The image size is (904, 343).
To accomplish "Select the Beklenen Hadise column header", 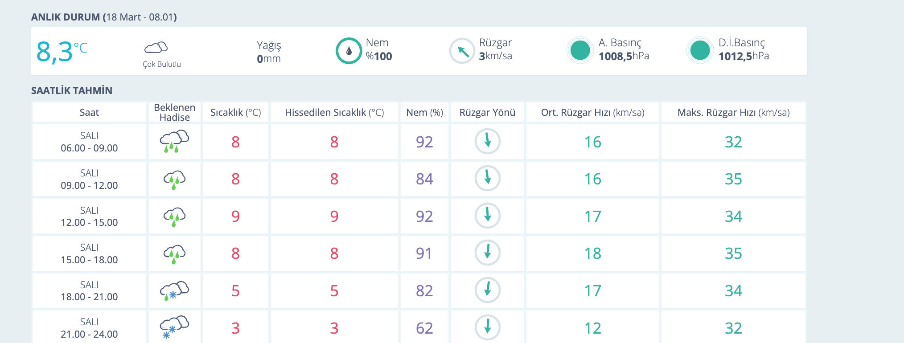I will coord(174,112).
